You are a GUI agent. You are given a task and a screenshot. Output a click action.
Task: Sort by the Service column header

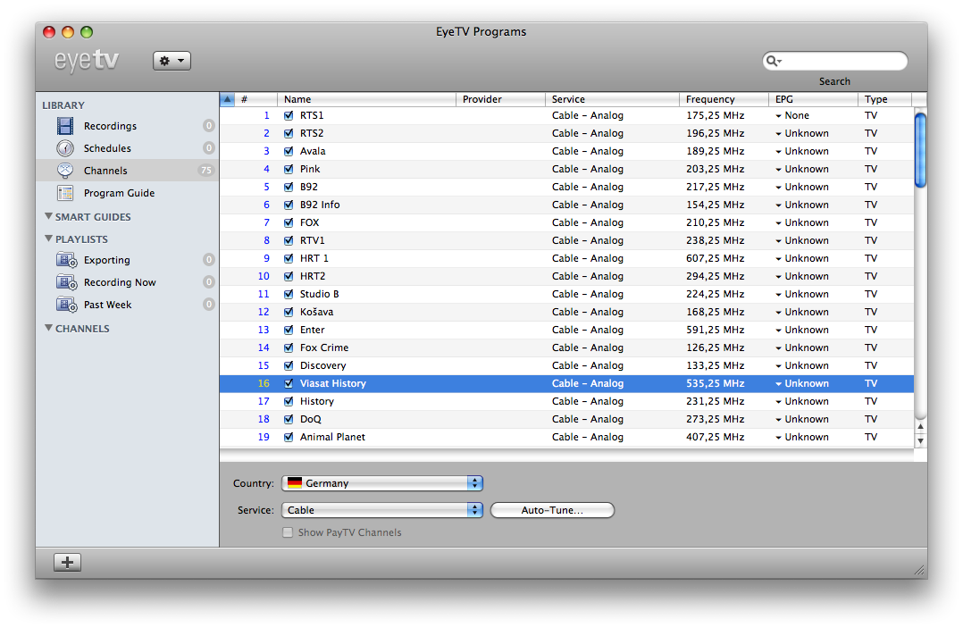612,99
